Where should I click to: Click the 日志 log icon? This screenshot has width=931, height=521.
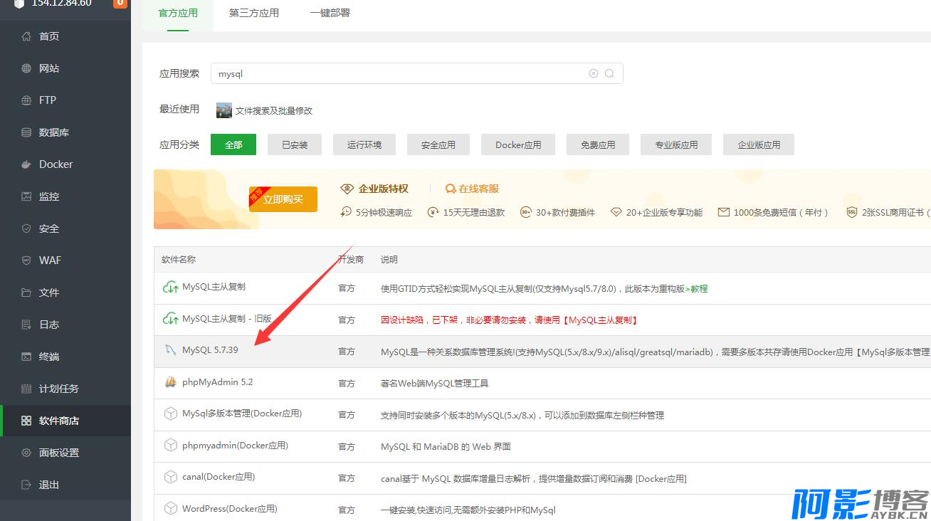tap(26, 325)
